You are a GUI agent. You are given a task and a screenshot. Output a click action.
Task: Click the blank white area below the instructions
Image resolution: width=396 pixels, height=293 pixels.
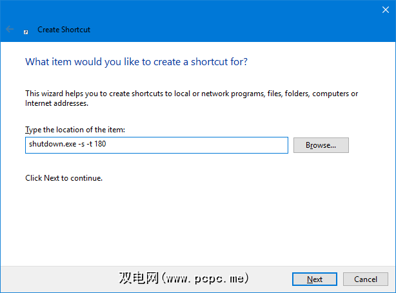(x=193, y=219)
